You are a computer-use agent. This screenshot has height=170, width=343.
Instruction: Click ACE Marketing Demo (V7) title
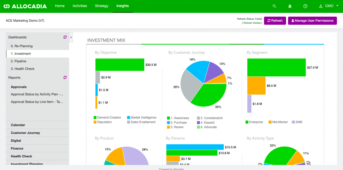tap(25, 20)
